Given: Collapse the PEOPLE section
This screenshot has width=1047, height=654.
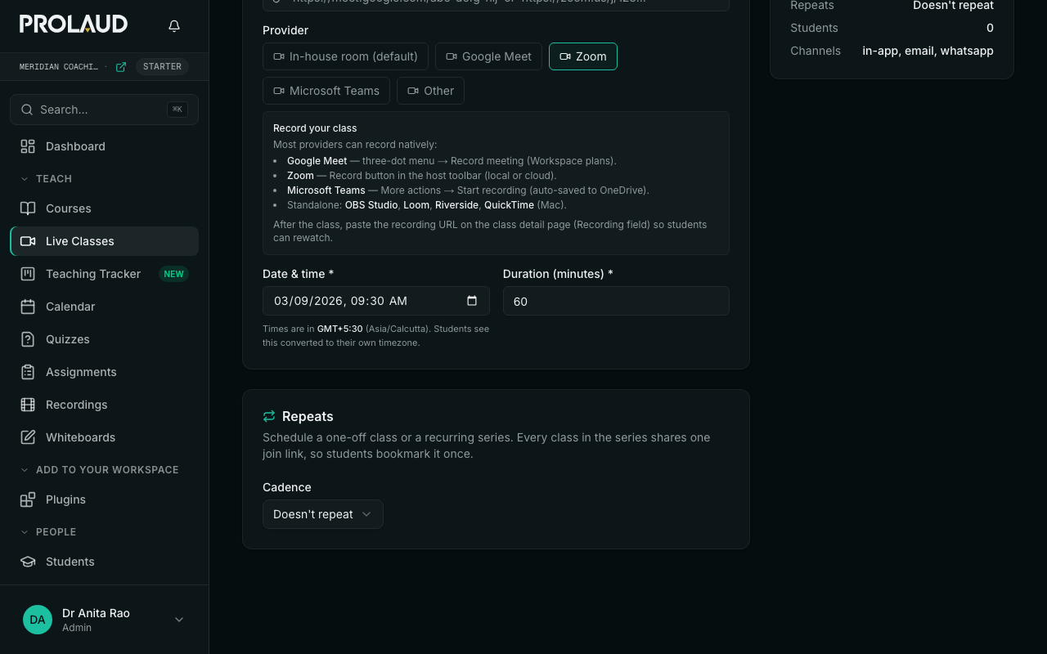Looking at the screenshot, I should pyautogui.click(x=47, y=532).
